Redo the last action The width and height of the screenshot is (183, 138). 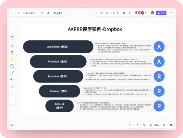point(137,125)
